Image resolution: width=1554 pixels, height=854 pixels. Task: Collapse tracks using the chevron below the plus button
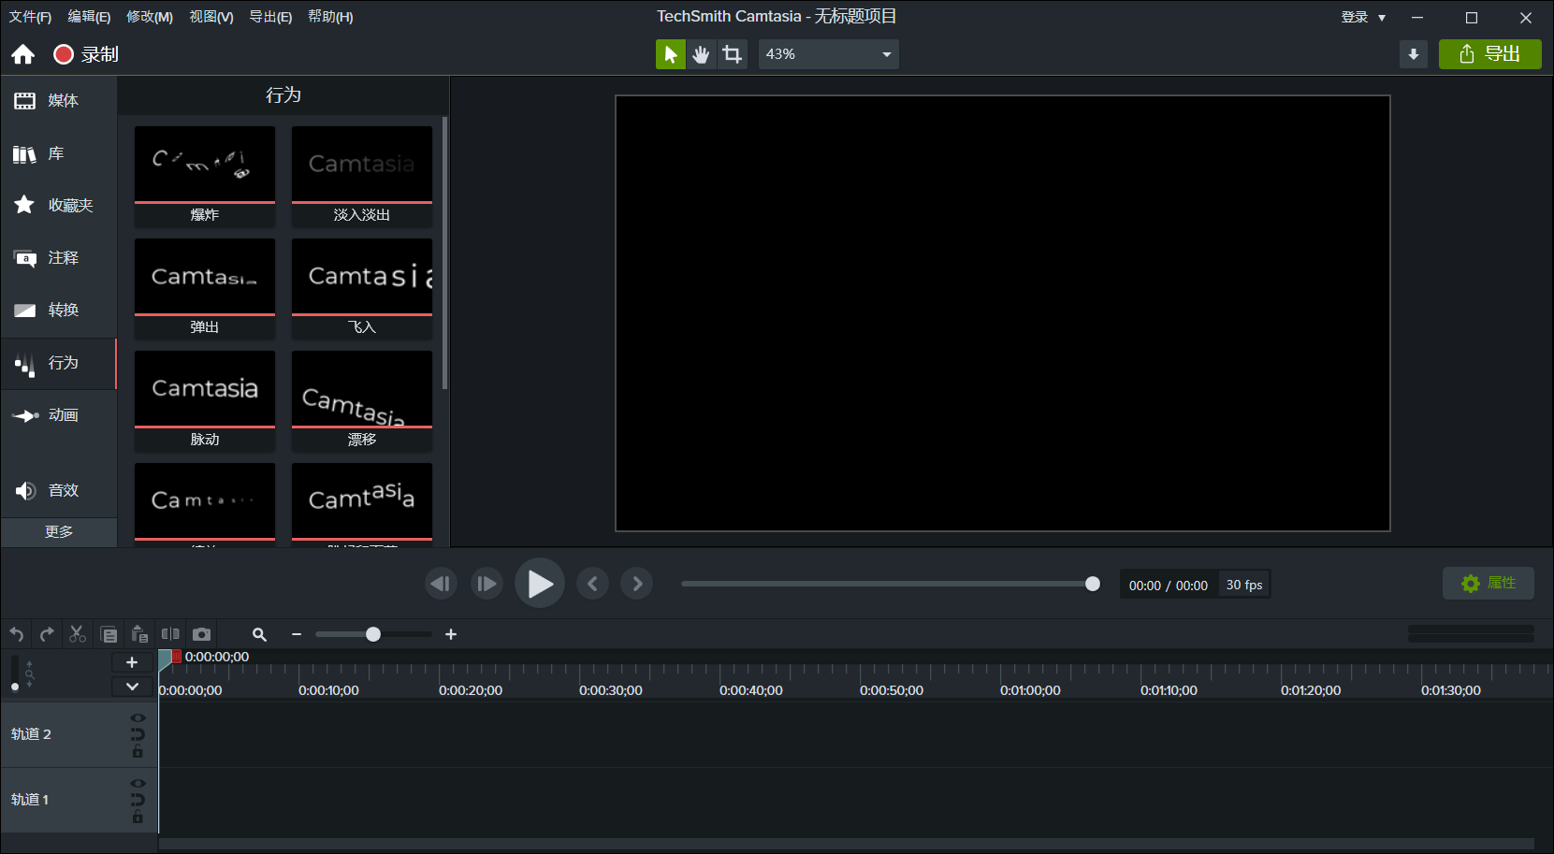tap(132, 686)
